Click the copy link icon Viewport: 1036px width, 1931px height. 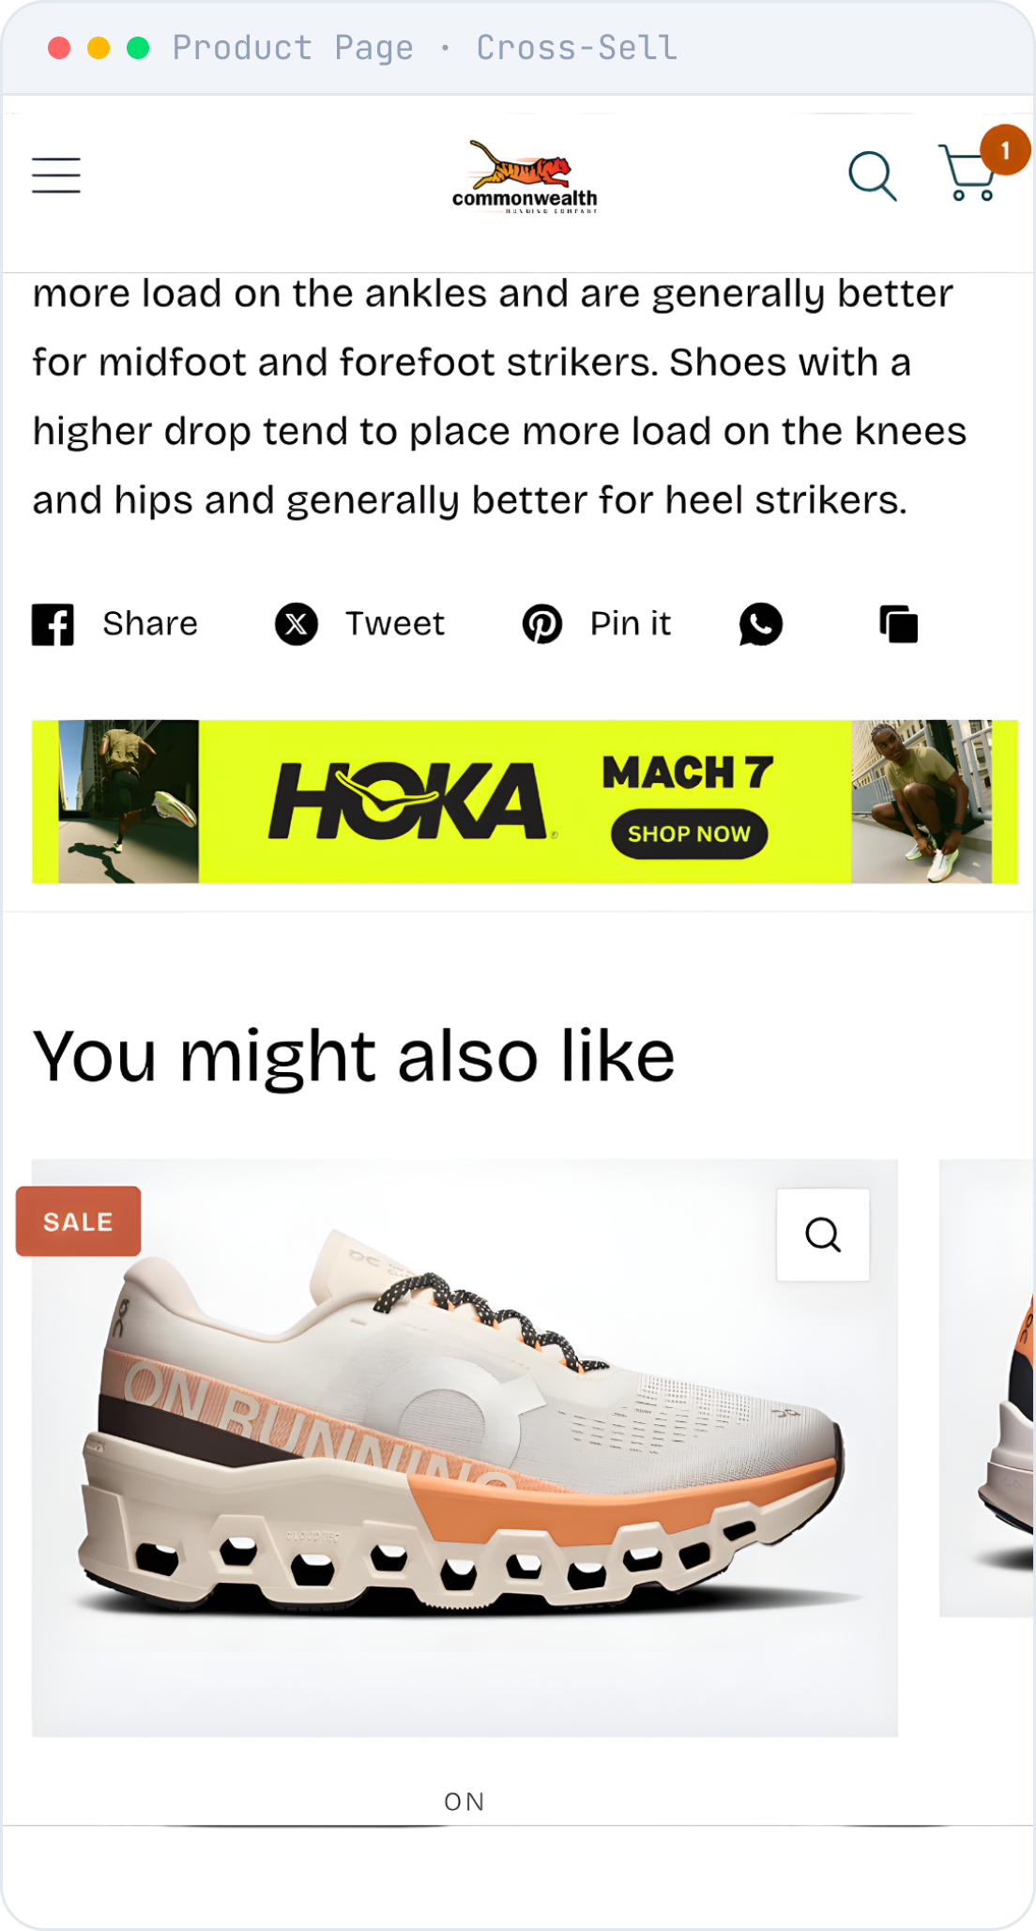(898, 624)
